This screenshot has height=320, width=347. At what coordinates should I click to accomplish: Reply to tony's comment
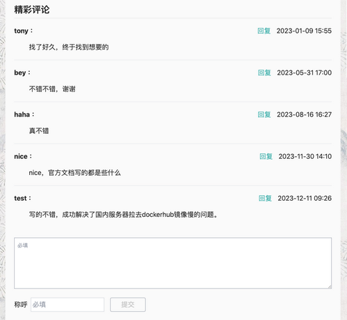[x=264, y=31]
